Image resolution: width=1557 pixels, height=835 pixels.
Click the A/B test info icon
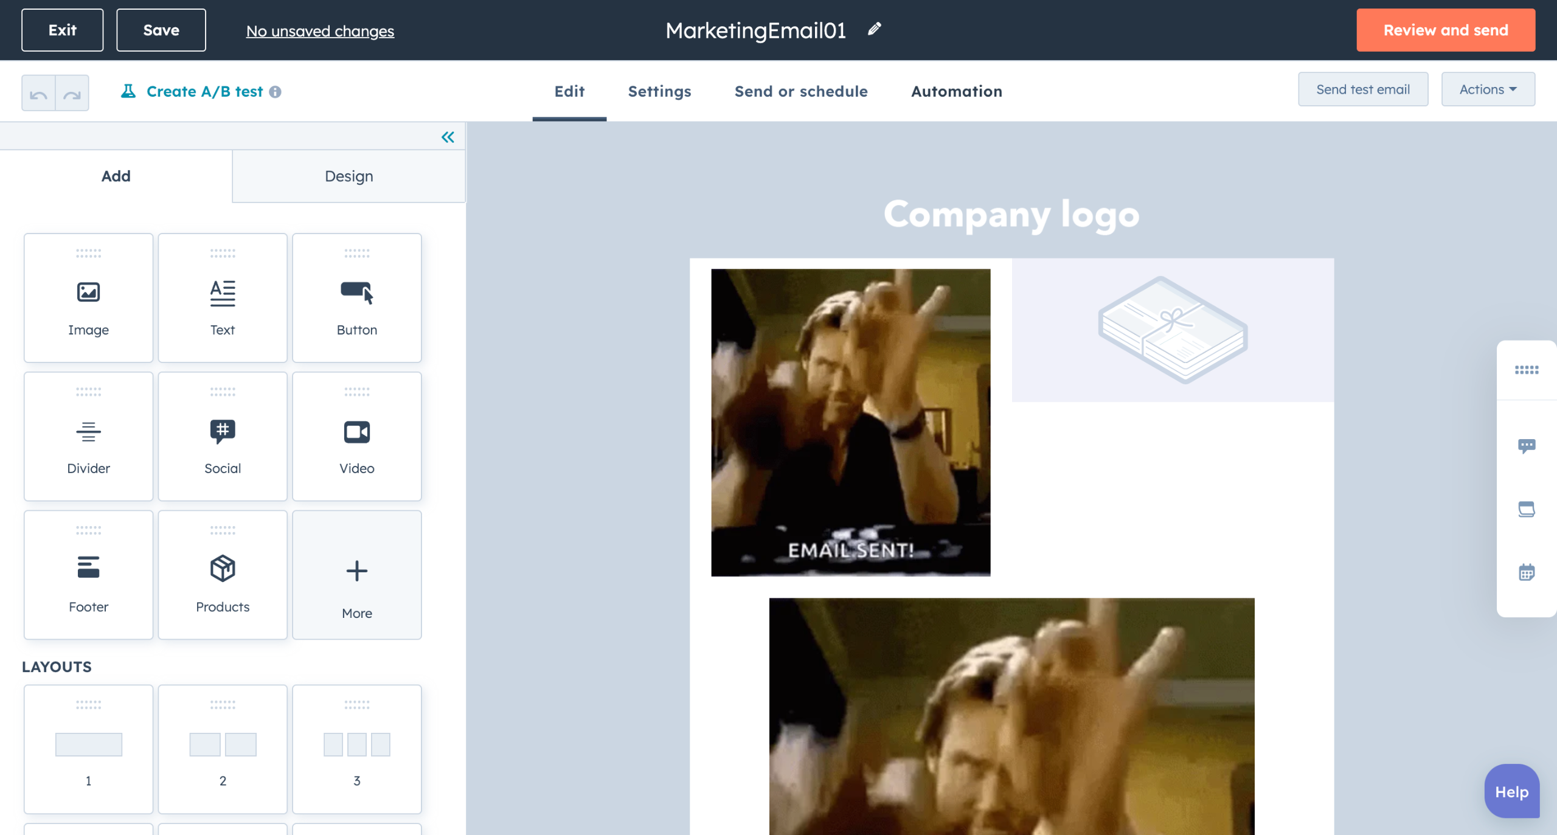pos(276,92)
